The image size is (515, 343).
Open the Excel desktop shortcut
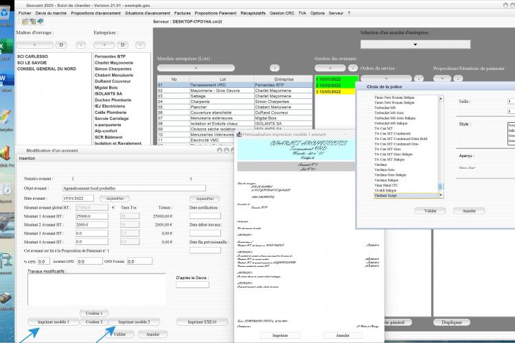coord(6,47)
